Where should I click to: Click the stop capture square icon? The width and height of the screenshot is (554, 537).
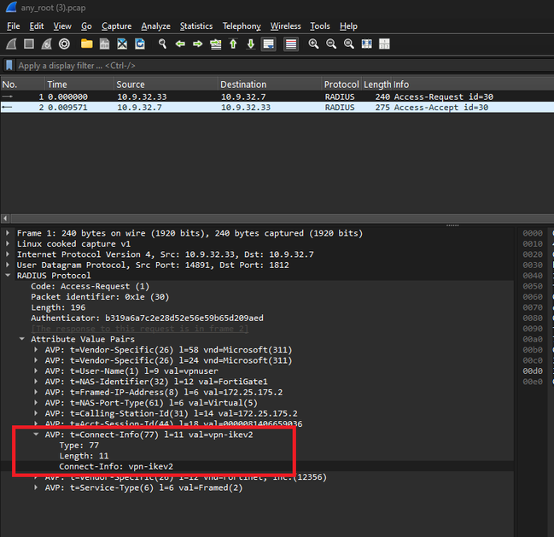[28, 44]
